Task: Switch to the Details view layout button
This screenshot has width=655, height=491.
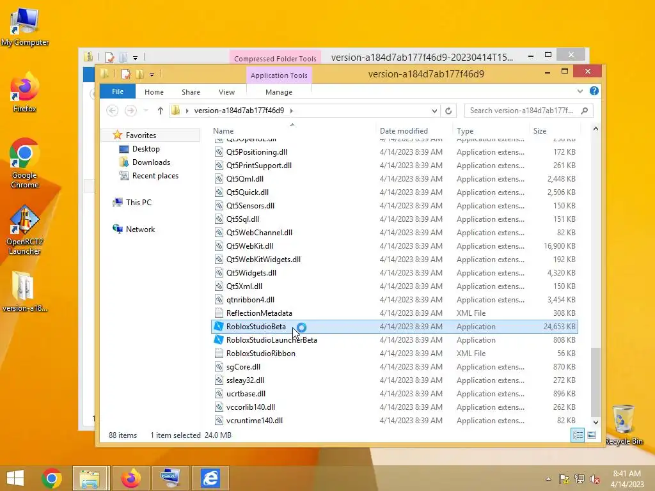Action: coord(578,435)
